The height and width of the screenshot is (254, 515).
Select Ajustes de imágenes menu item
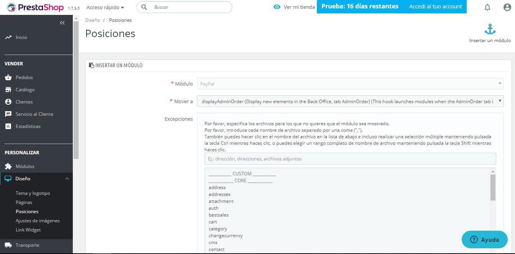[x=38, y=221]
